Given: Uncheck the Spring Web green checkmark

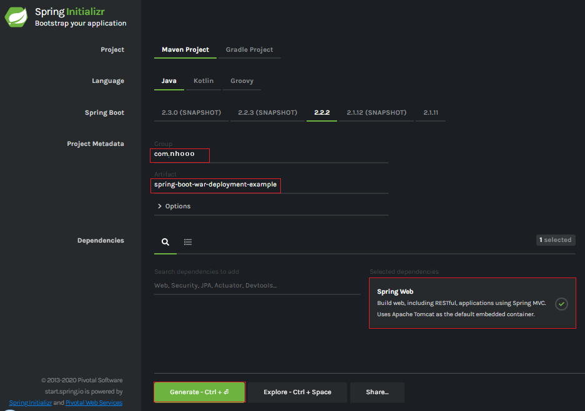Looking at the screenshot, I should tap(561, 304).
